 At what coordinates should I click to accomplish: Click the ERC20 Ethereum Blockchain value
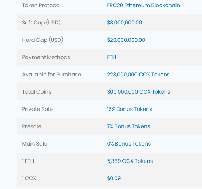pyautogui.click(x=143, y=5)
